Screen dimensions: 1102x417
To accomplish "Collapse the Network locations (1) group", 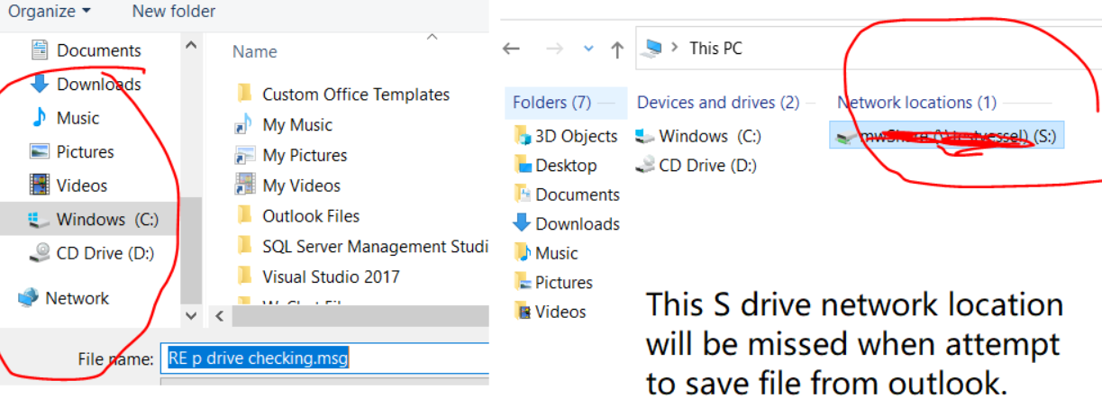I will pyautogui.click(x=917, y=103).
